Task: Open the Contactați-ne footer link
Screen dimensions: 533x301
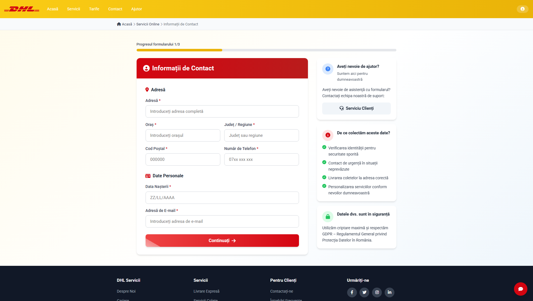Action: 282,291
